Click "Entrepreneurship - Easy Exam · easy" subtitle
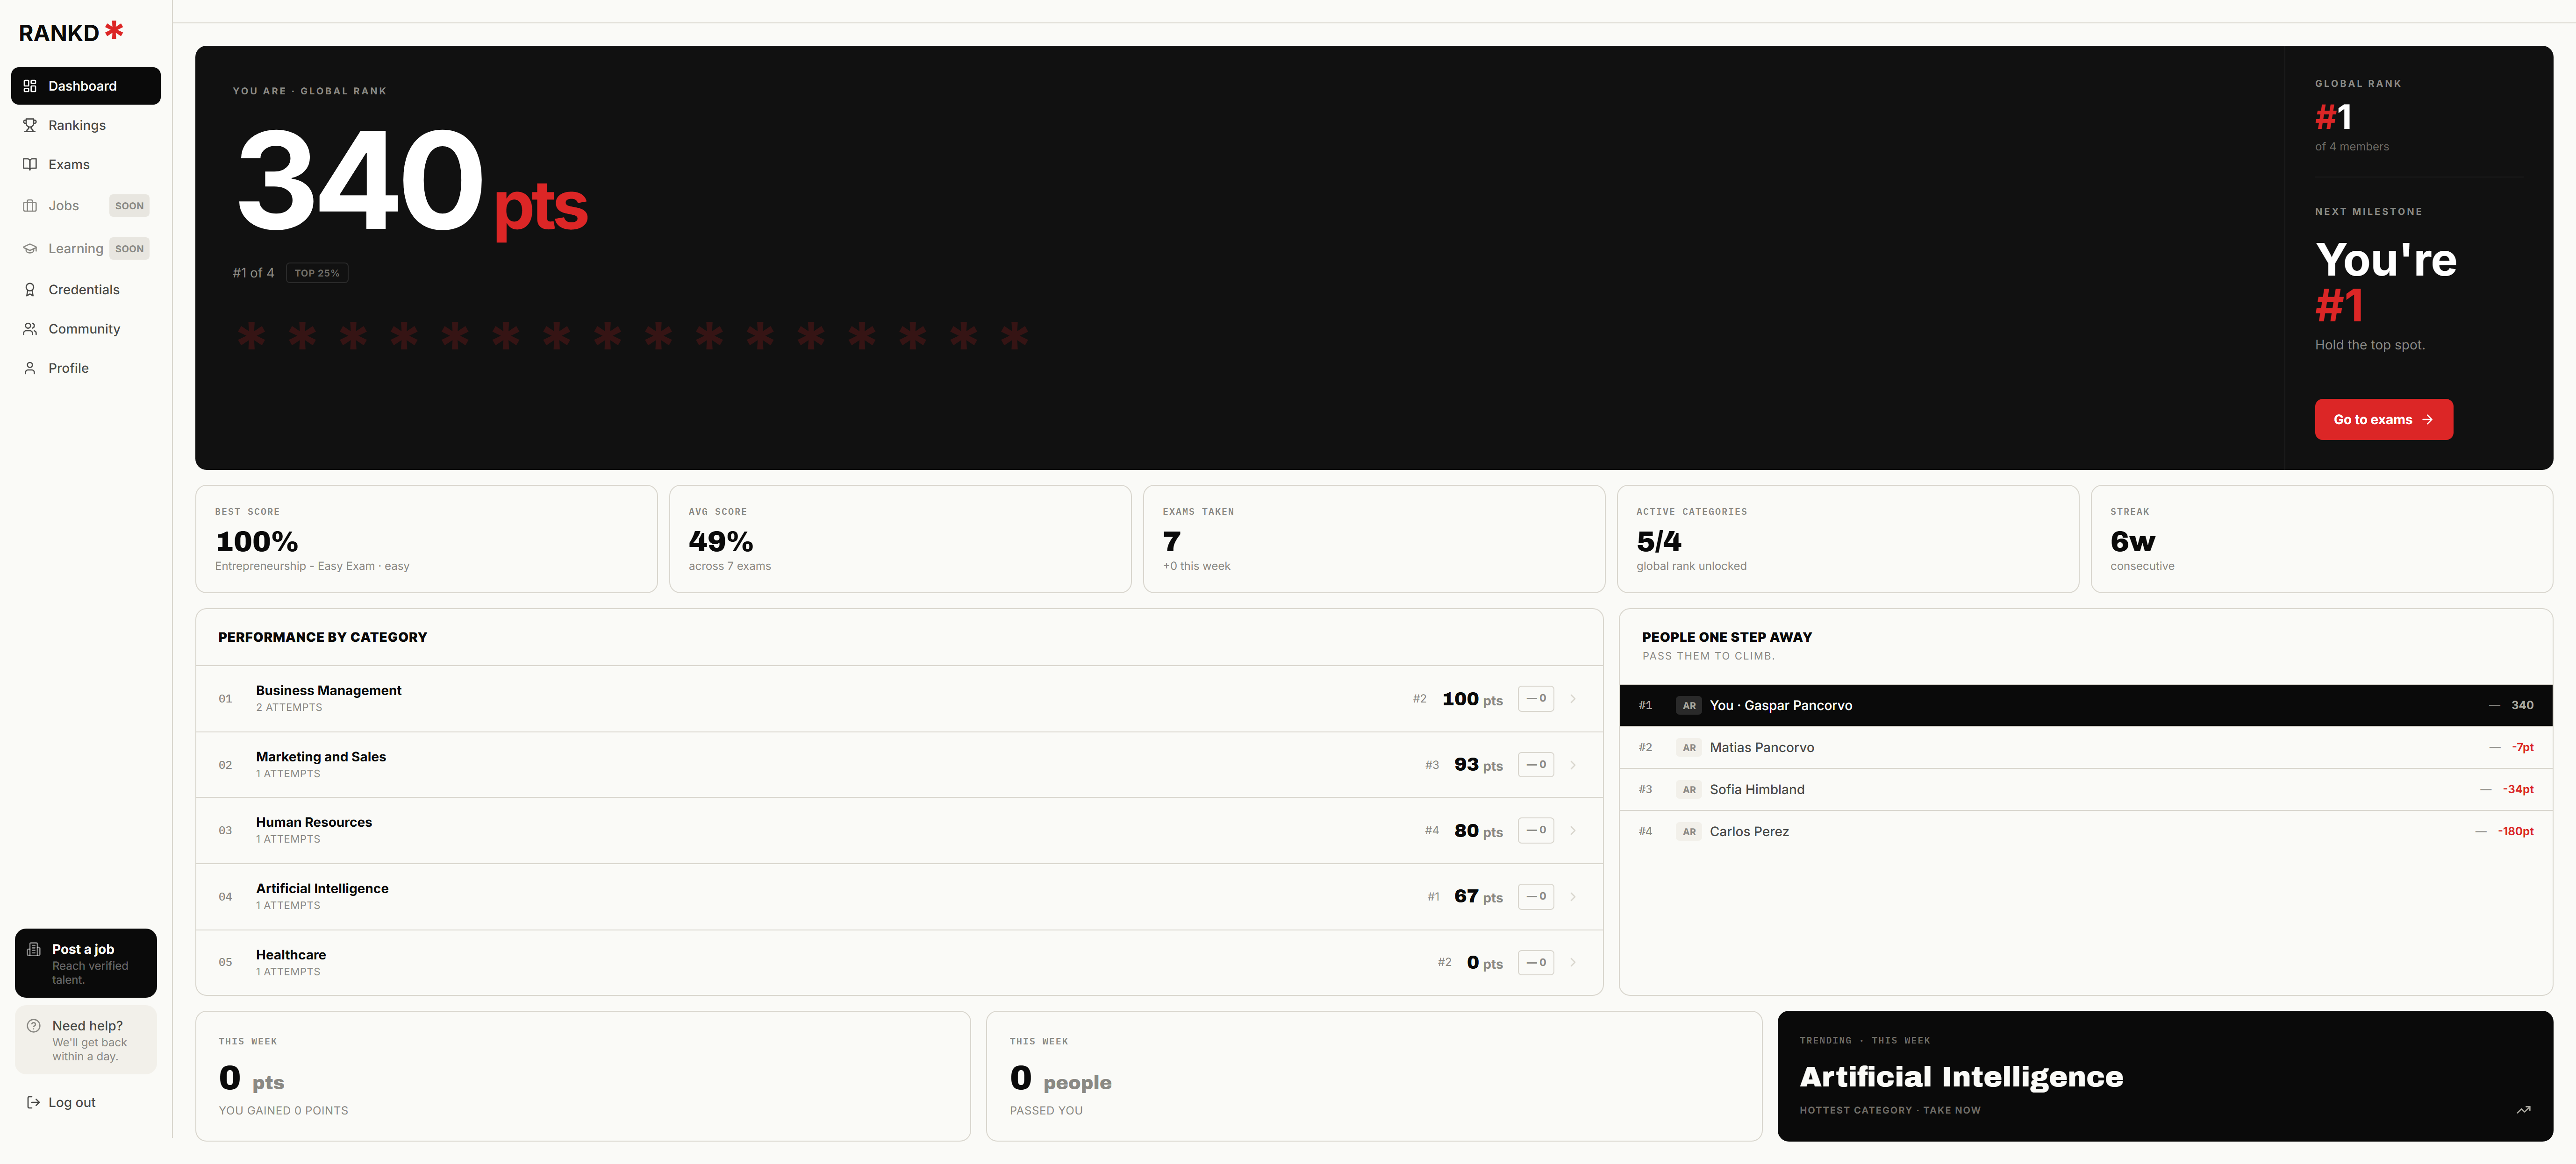 (x=312, y=567)
